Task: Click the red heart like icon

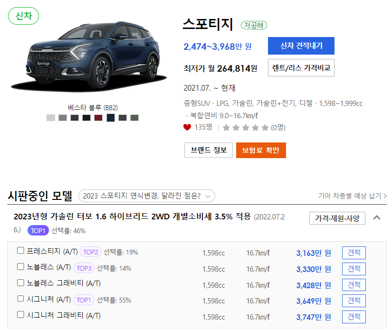Action: 187,127
